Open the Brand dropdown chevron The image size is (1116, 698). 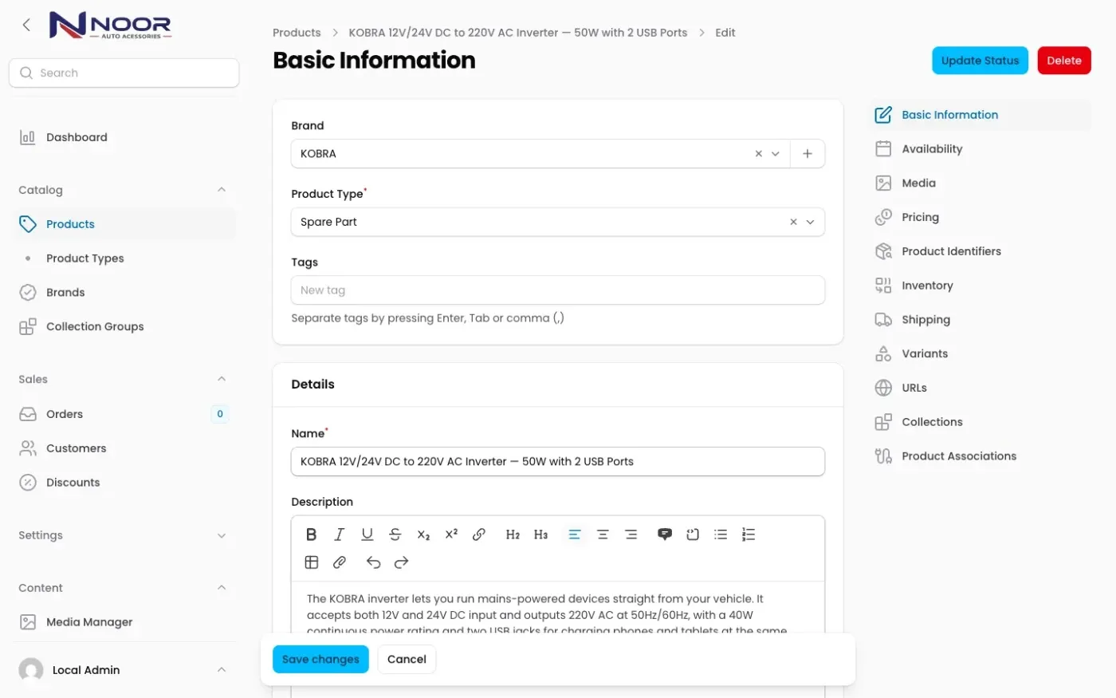pos(775,154)
